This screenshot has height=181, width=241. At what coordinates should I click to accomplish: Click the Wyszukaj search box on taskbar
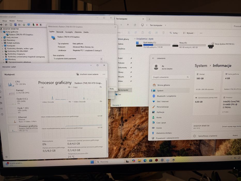(x=110, y=162)
